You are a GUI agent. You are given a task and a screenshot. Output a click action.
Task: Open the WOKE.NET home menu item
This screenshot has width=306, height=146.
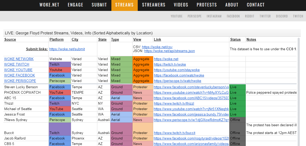coord(49,5)
